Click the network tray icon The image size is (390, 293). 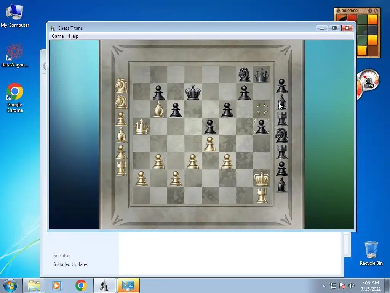pyautogui.click(x=333, y=286)
